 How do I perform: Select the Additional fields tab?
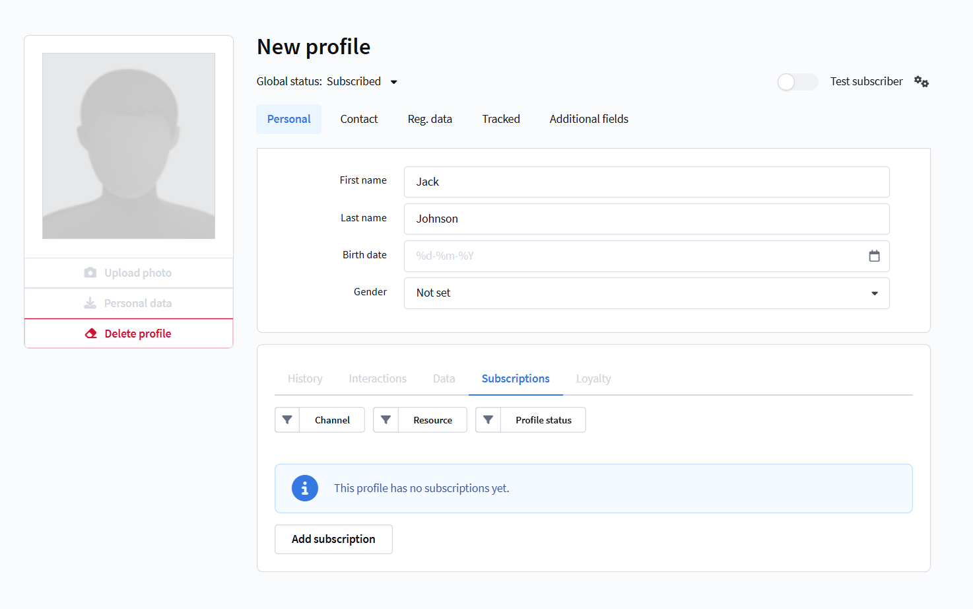click(x=589, y=119)
